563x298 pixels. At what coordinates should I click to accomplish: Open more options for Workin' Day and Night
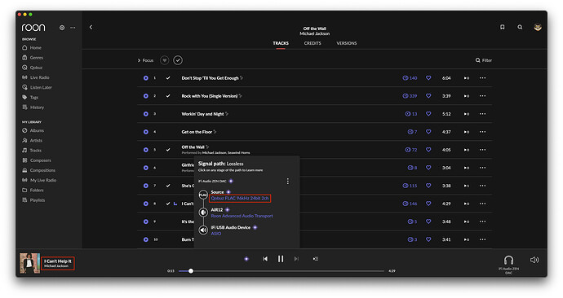coord(482,114)
